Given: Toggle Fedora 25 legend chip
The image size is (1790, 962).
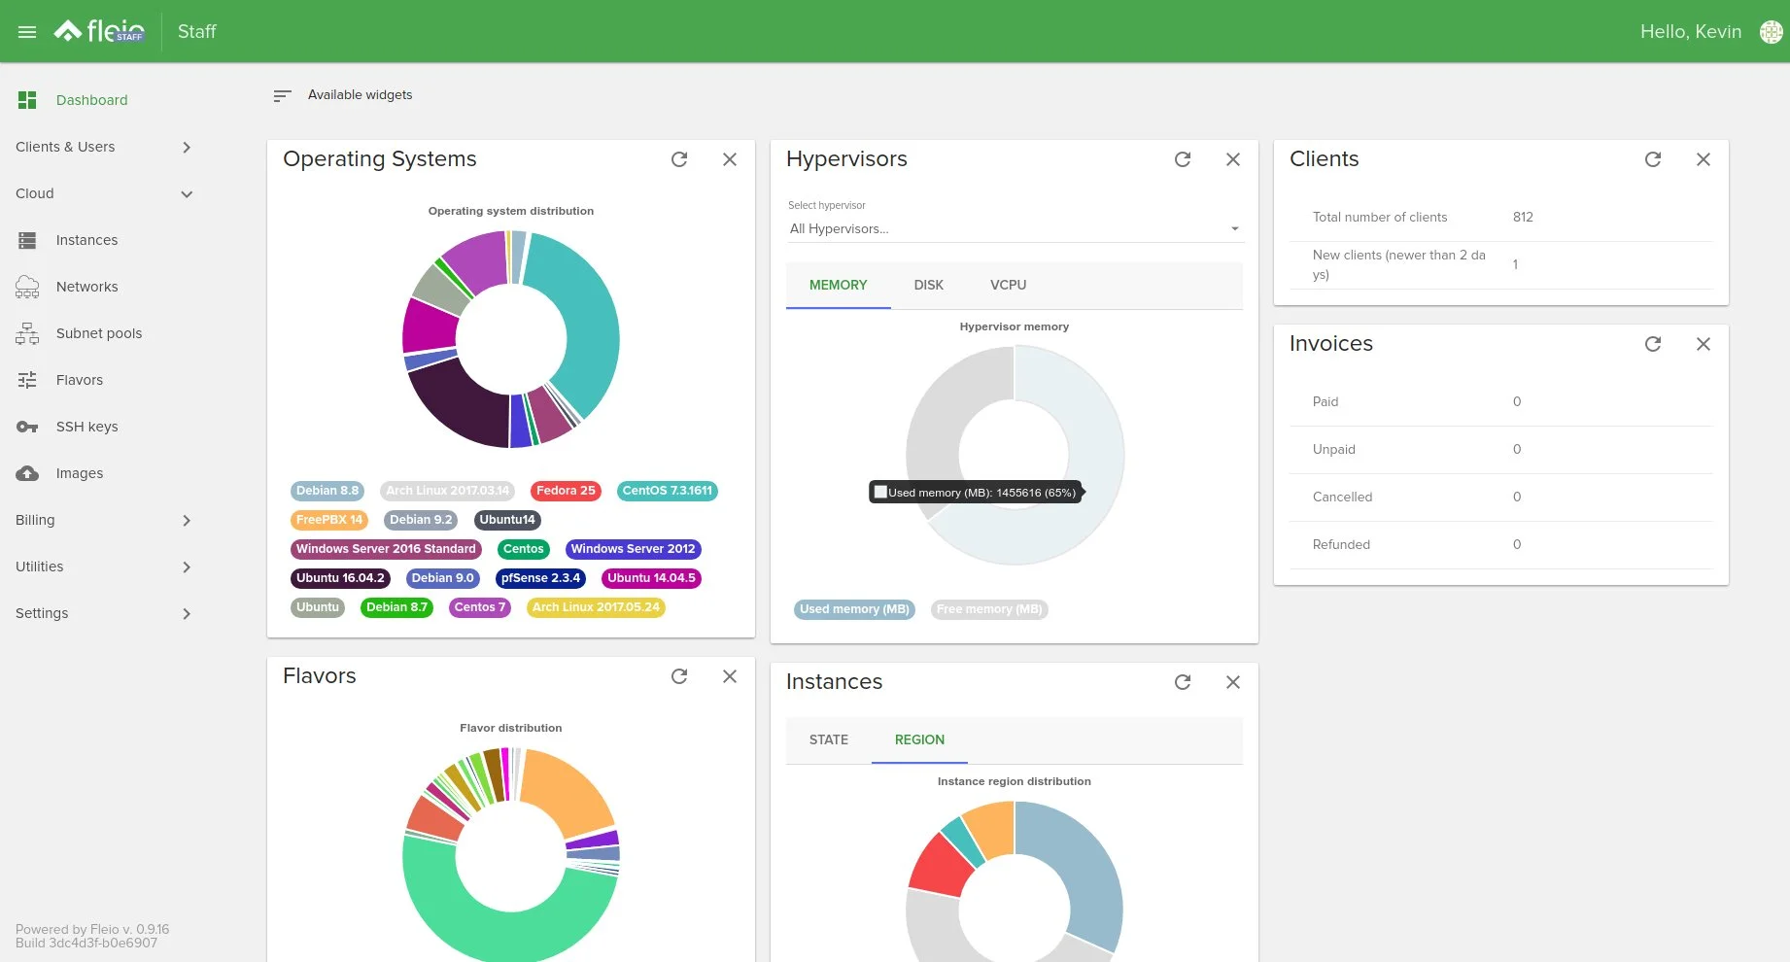Looking at the screenshot, I should (x=565, y=491).
